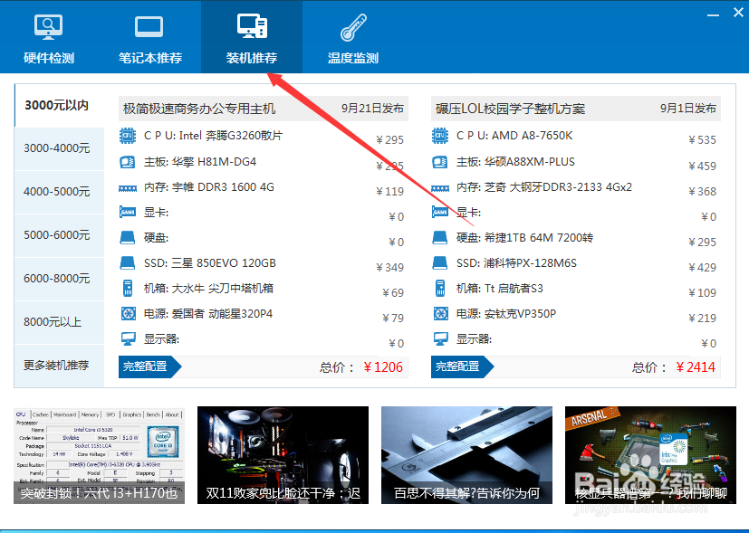Click the ¥349 SSD price

[389, 268]
